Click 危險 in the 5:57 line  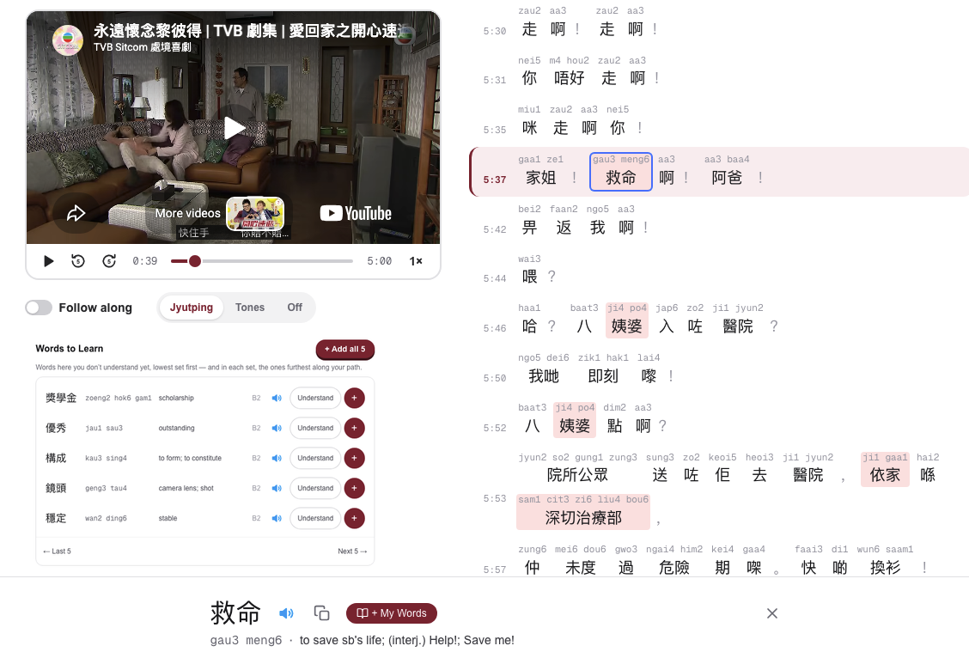674,567
